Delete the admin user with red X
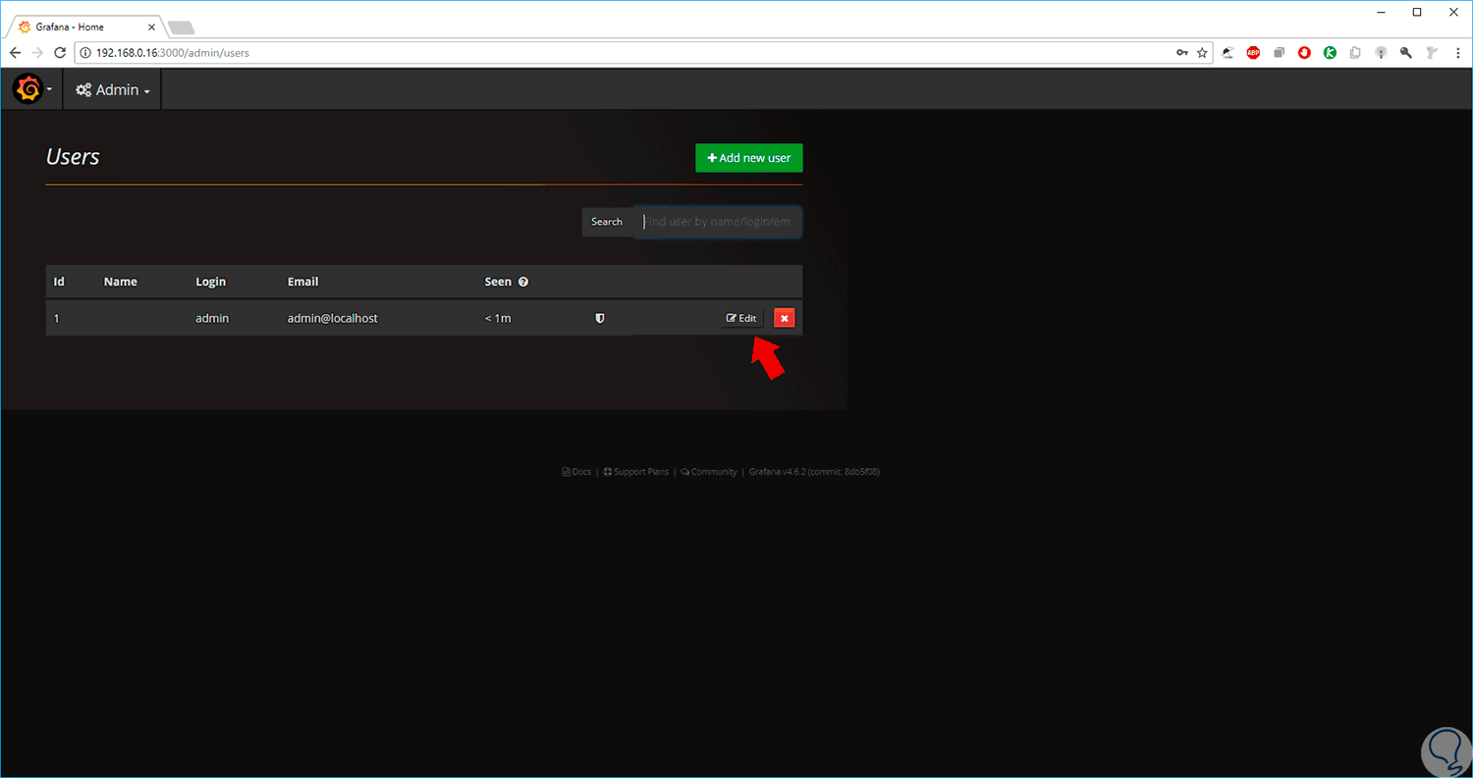 tap(784, 318)
